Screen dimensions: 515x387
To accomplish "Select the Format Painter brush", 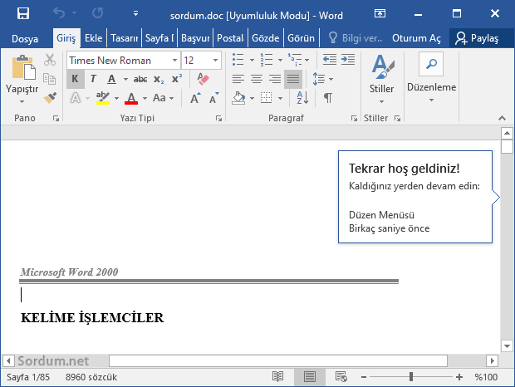I will click(50, 98).
